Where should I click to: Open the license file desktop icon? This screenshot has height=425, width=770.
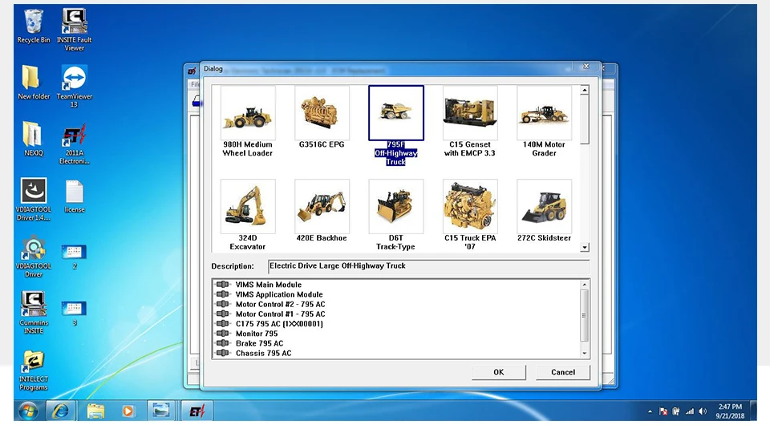tap(74, 196)
